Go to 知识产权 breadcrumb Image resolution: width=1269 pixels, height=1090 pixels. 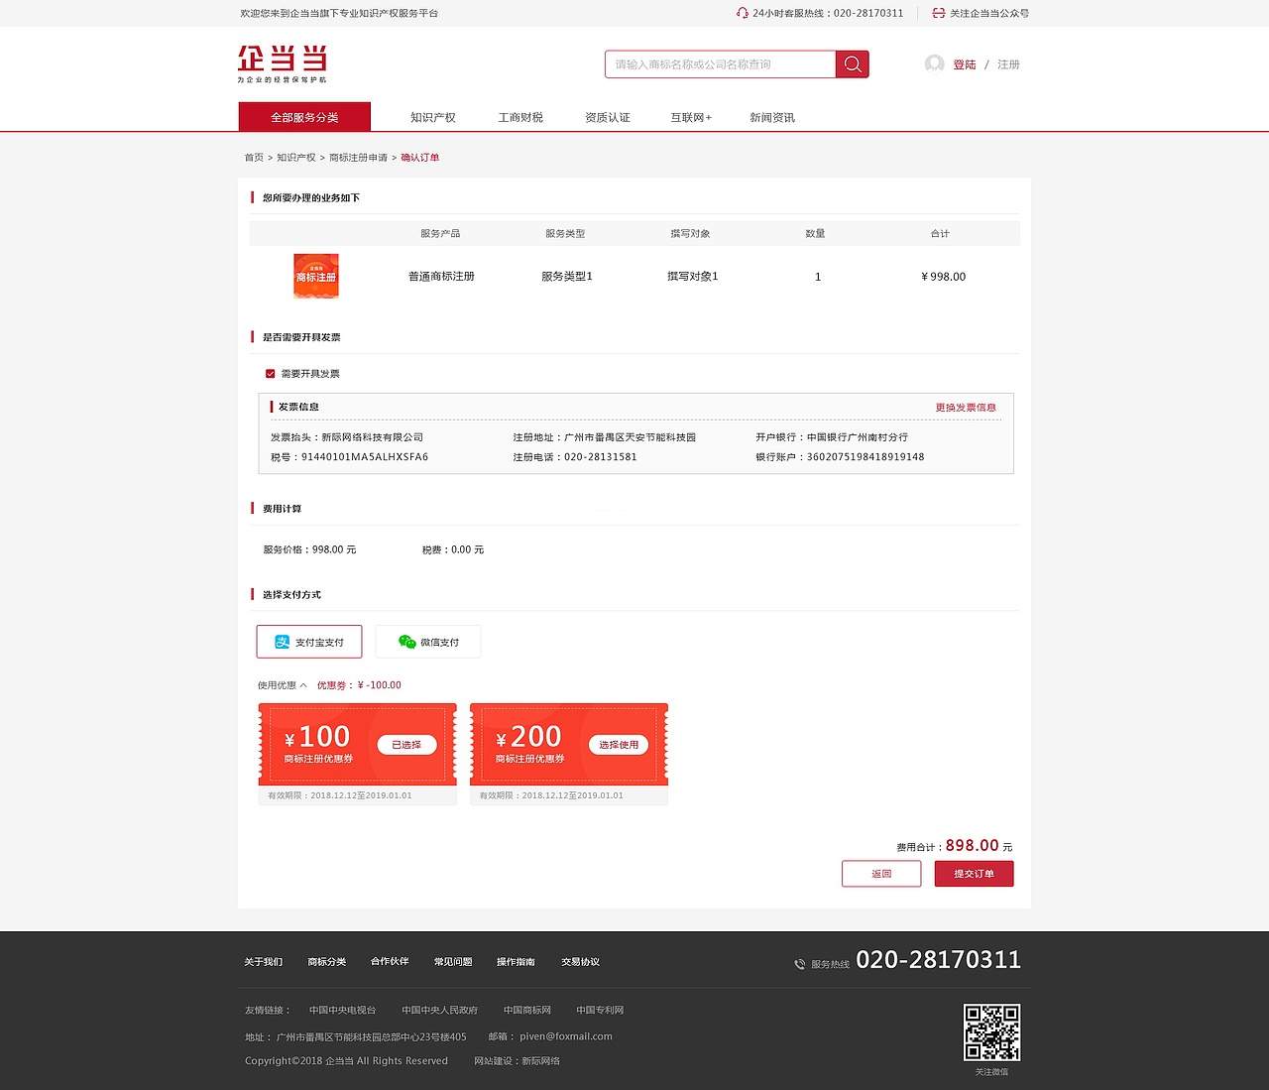click(x=295, y=158)
